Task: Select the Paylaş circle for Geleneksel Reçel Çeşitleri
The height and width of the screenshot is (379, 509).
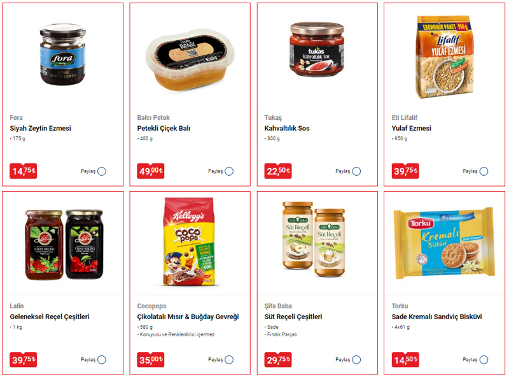Action: [102, 360]
